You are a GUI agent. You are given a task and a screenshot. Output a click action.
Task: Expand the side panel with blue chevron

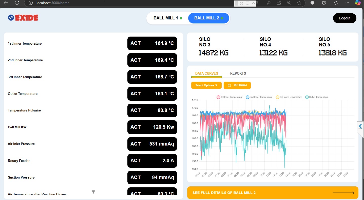click(360, 127)
